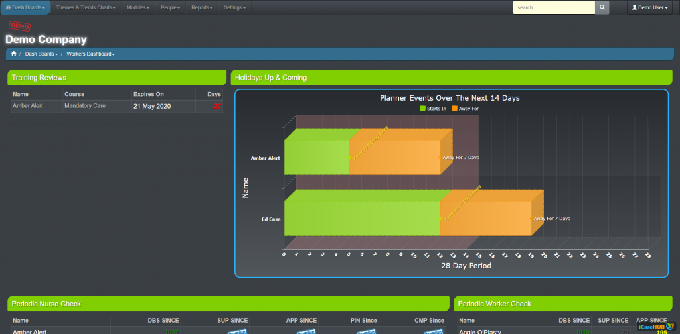Click Ed Case's orange Away For bar
The image size is (680, 334).
[x=485, y=219]
